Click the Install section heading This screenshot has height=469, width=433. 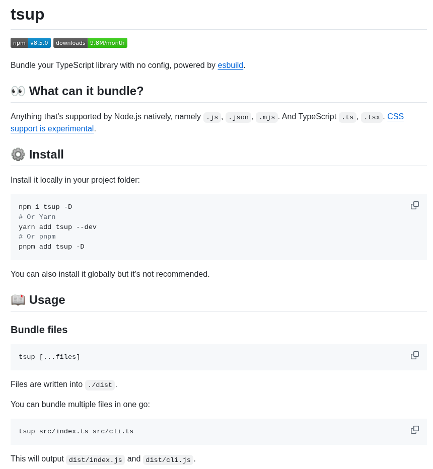point(46,154)
